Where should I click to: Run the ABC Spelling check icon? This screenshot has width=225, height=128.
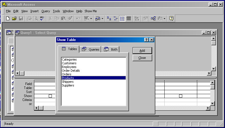[42, 18]
